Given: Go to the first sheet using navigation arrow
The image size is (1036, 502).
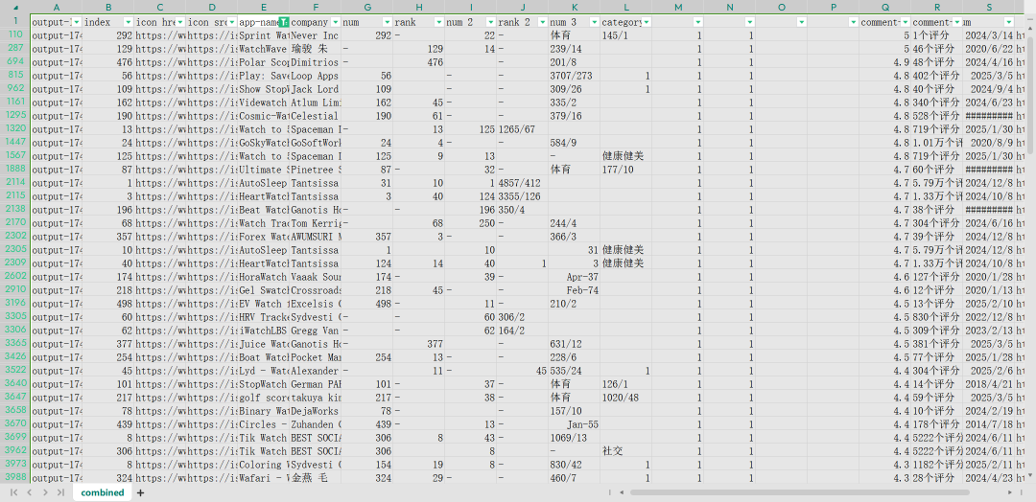Looking at the screenshot, I should coord(13,492).
